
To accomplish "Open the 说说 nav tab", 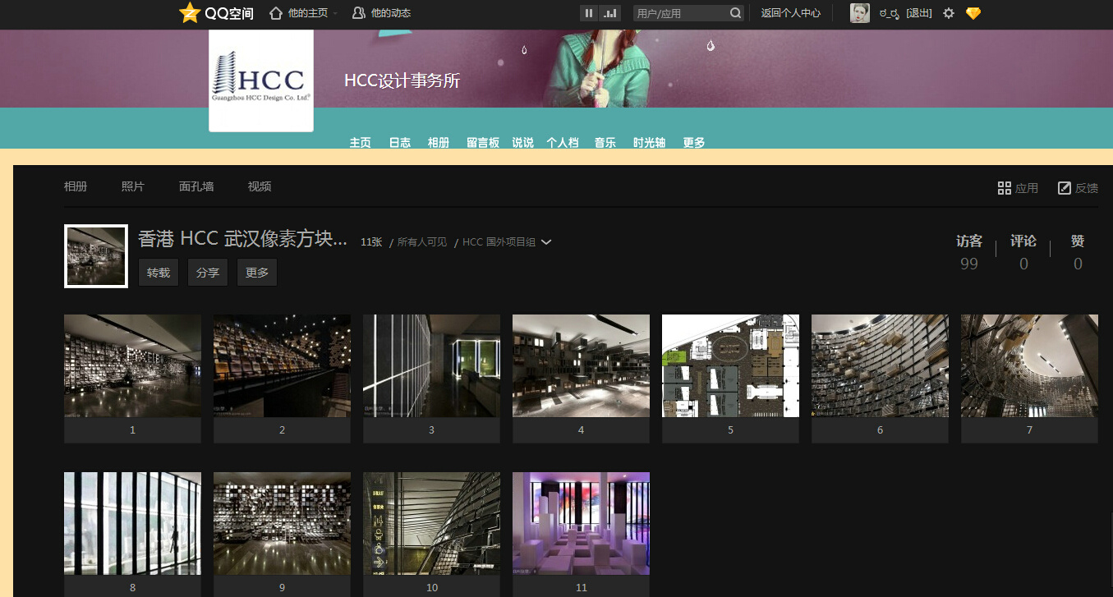I will point(523,143).
